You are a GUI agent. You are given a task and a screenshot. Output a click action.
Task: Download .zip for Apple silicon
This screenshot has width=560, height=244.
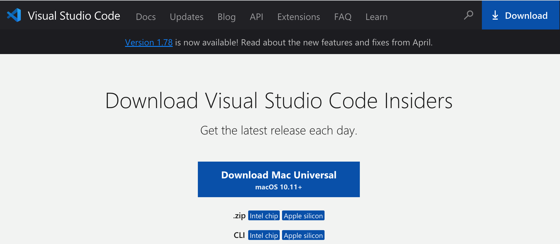pos(303,216)
